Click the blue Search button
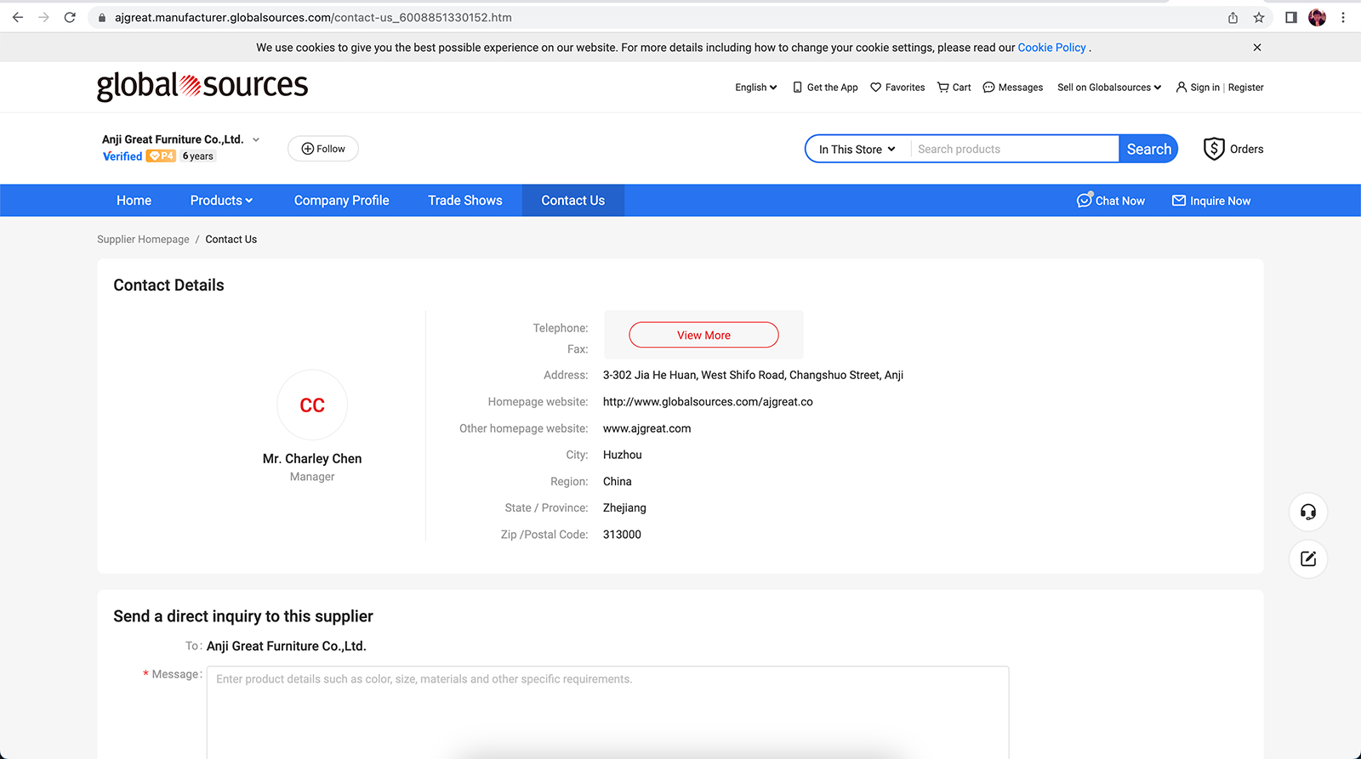1361x759 pixels. pyautogui.click(x=1148, y=149)
